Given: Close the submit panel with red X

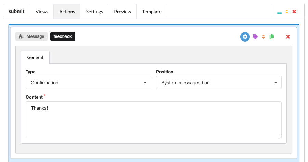Looking at the screenshot, I should click(x=294, y=12).
